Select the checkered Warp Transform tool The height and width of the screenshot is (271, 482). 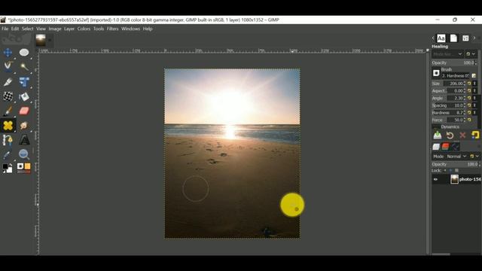(8, 96)
